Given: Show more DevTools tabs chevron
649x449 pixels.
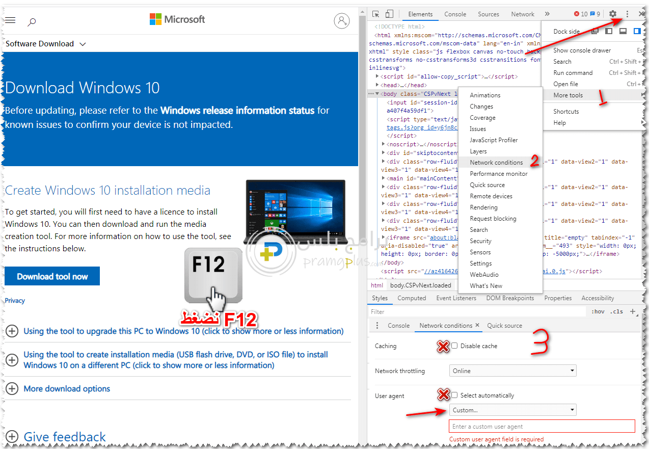Looking at the screenshot, I should click(547, 14).
